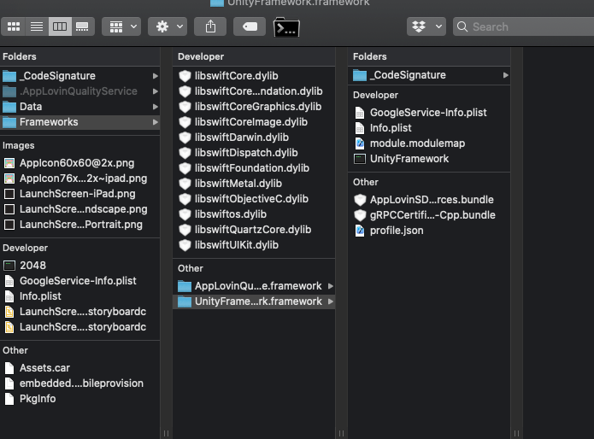The height and width of the screenshot is (439, 594).
Task: Select profile.json file icon
Action: pyautogui.click(x=360, y=231)
